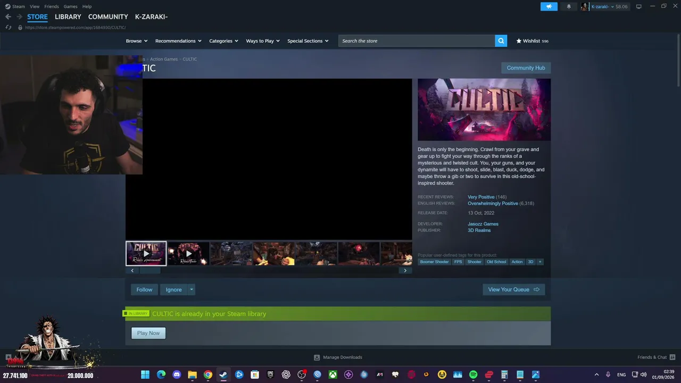Open Microsoft Edge from the taskbar
Image resolution: width=681 pixels, height=383 pixels.
click(161, 374)
